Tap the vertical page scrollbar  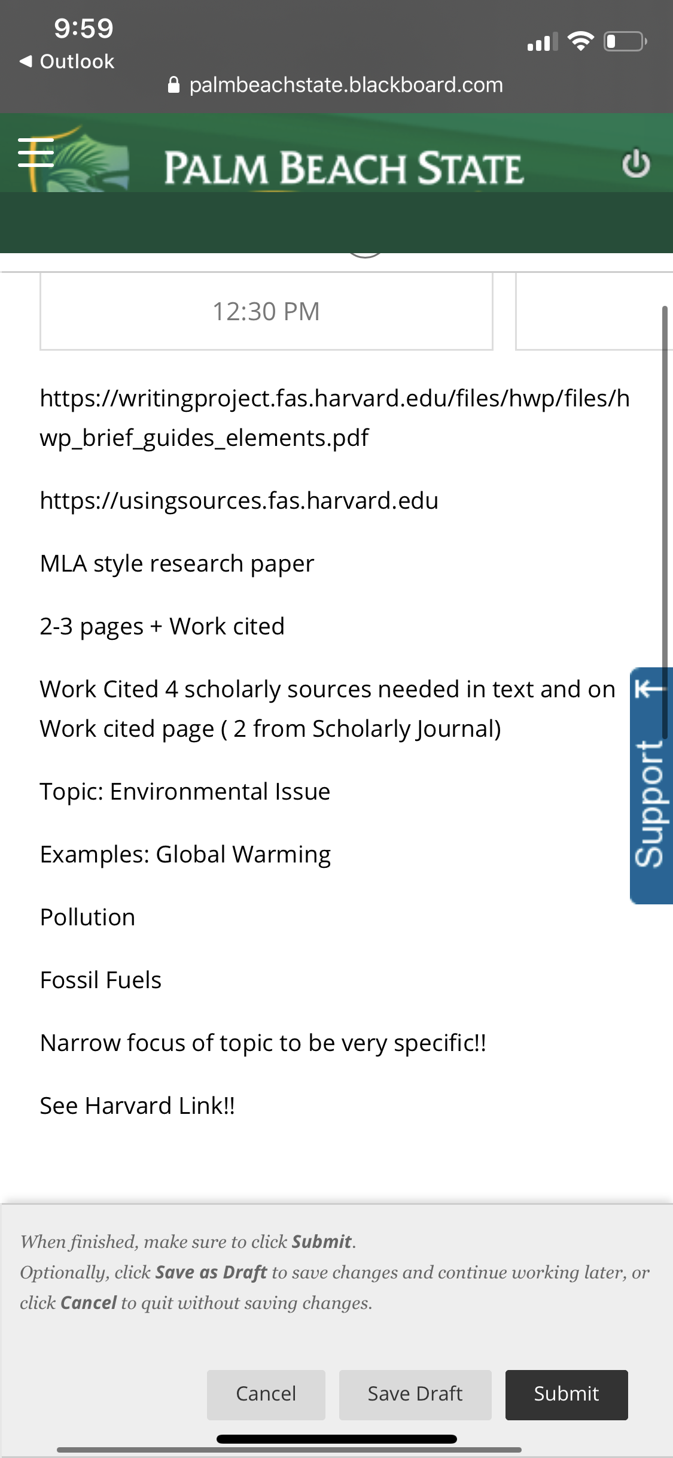tap(665, 521)
